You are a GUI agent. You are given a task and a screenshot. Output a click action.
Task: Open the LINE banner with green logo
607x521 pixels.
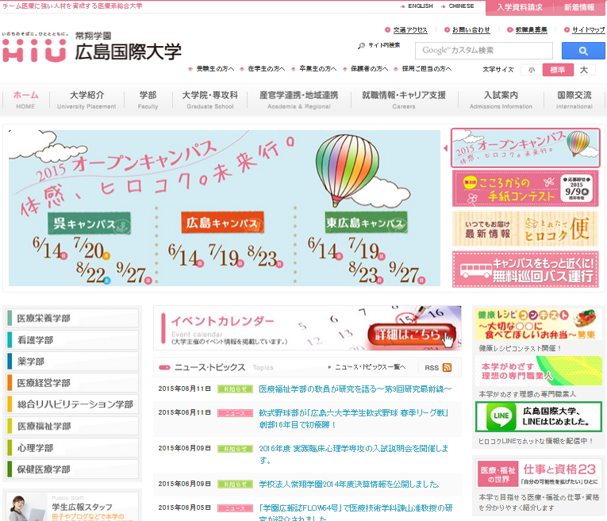coord(538,416)
